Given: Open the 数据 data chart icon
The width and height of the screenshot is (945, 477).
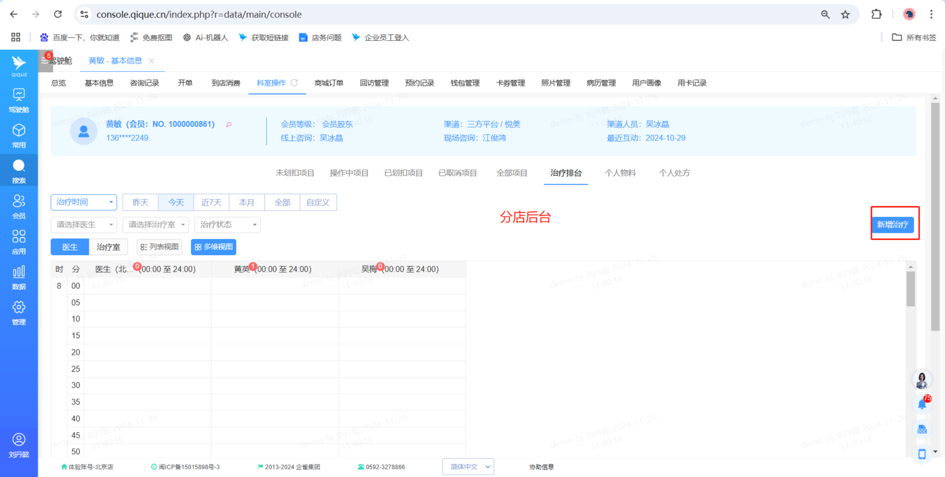Looking at the screenshot, I should coord(19,276).
